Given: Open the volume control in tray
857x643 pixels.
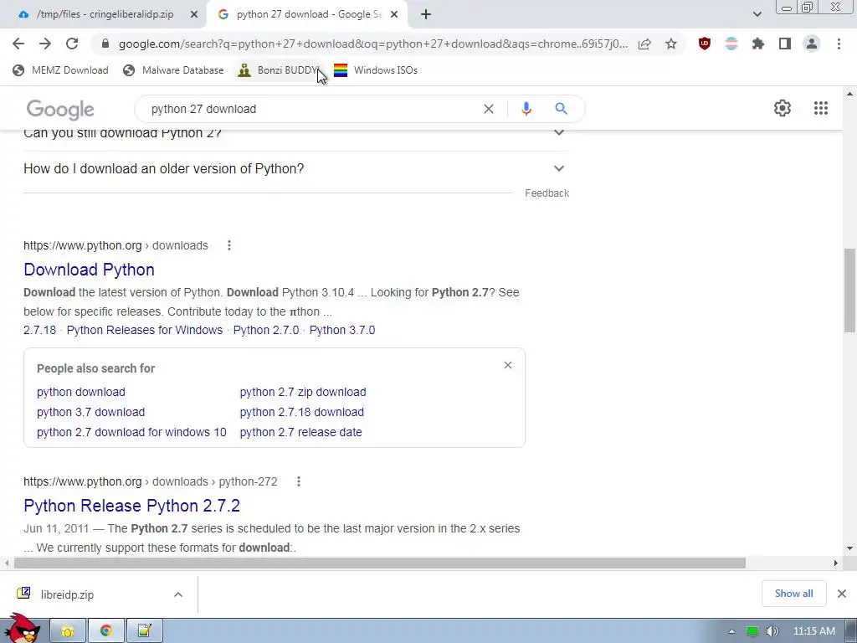Looking at the screenshot, I should (x=772, y=631).
